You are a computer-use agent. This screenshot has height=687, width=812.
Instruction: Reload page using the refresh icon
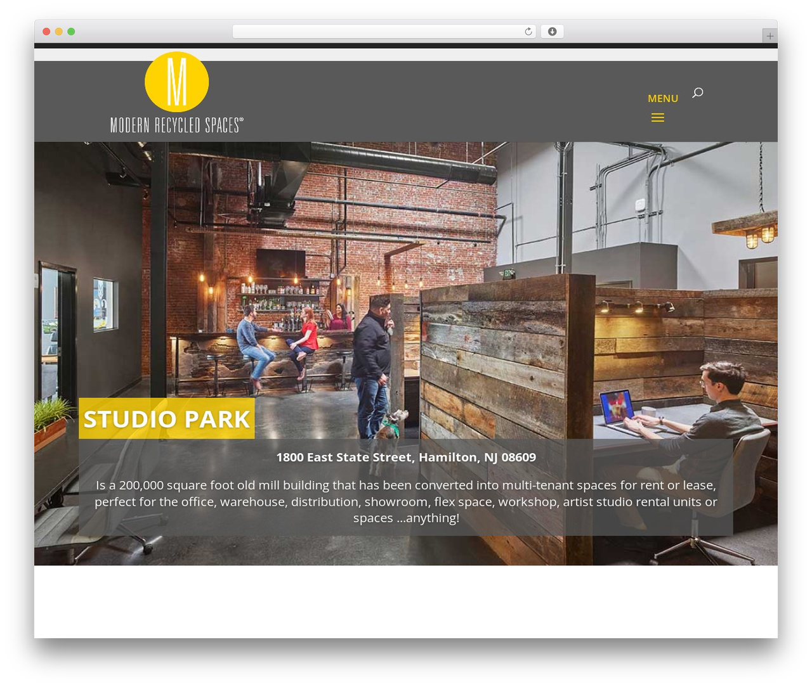click(528, 32)
